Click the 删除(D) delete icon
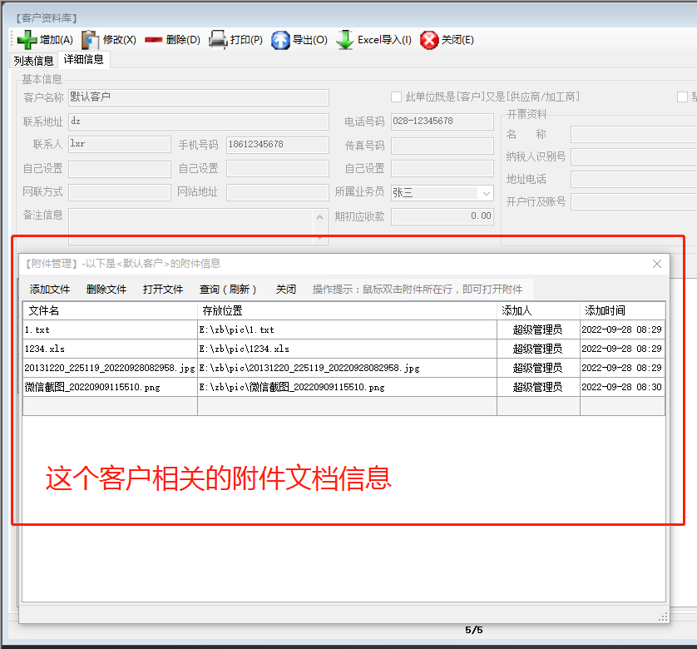 click(x=153, y=39)
